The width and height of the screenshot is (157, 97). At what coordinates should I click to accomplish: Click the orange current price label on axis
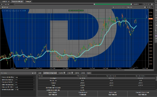[x=151, y=19]
